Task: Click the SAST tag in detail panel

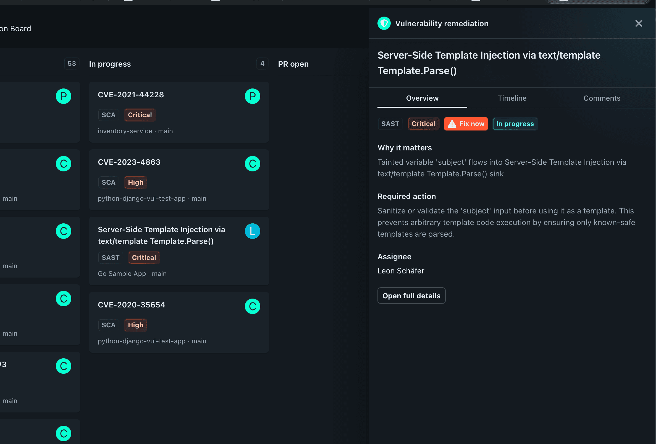Action: pos(390,124)
